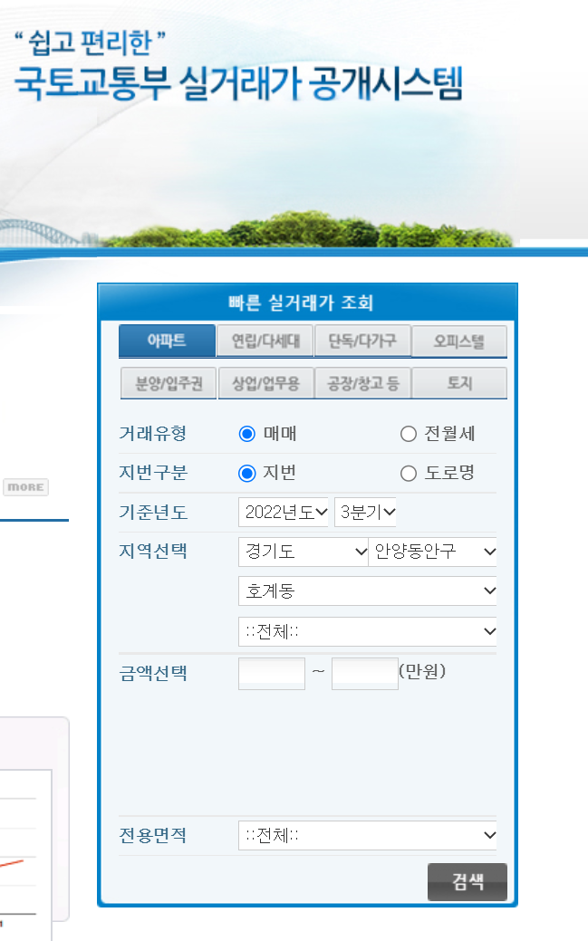Click the maximum price input field
This screenshot has width=588, height=941.
click(x=364, y=674)
